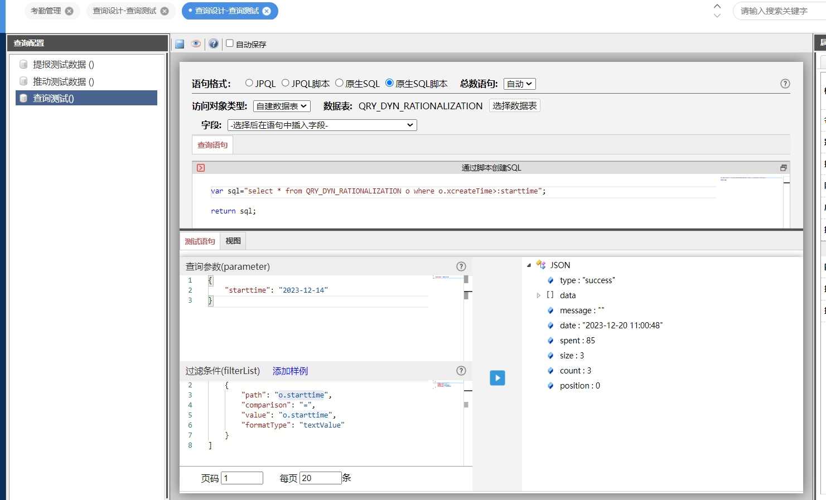Click the eye preview icon

(x=196, y=43)
